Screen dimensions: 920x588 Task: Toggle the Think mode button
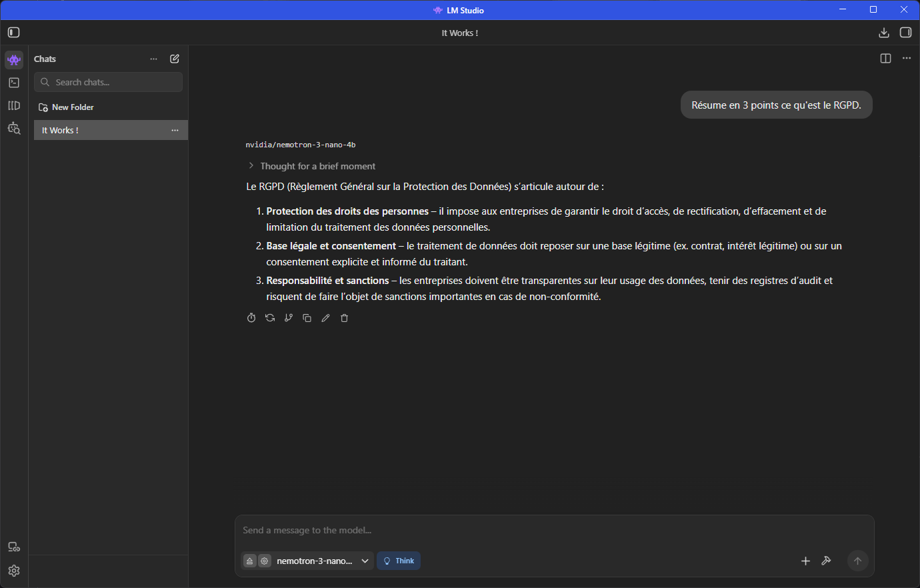click(x=399, y=561)
